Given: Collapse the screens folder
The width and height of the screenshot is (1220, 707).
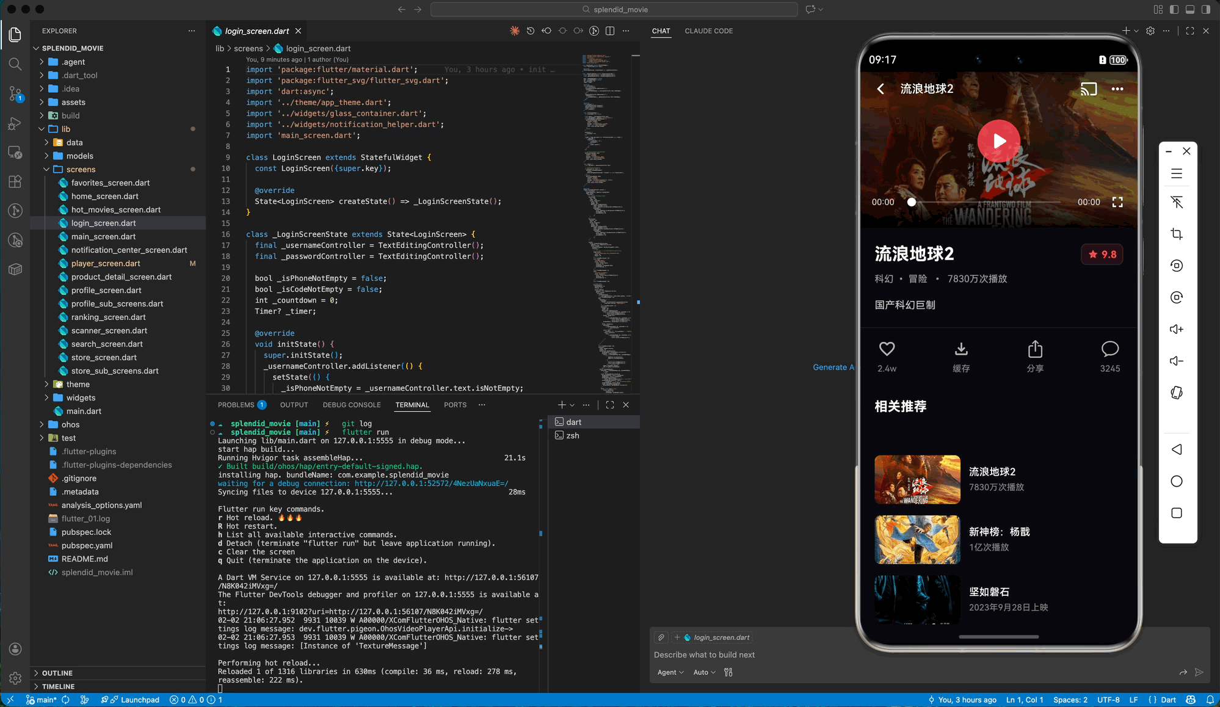Looking at the screenshot, I should 81,169.
